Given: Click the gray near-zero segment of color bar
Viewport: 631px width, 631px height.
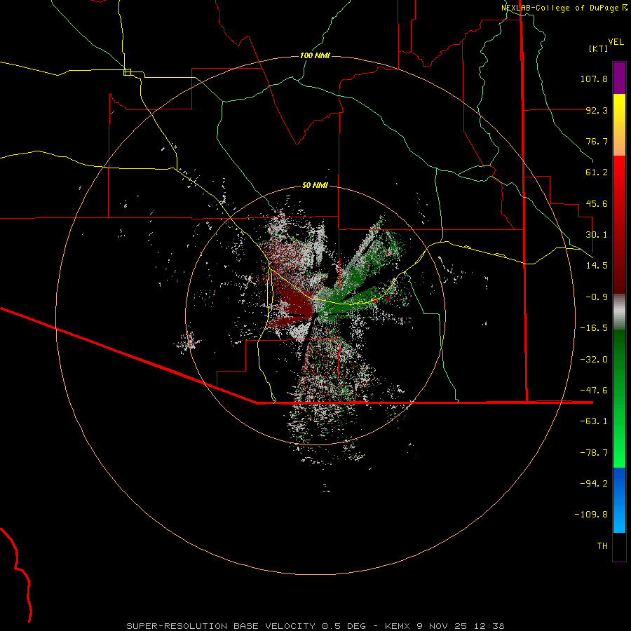Looking at the screenshot, I should pyautogui.click(x=619, y=312).
